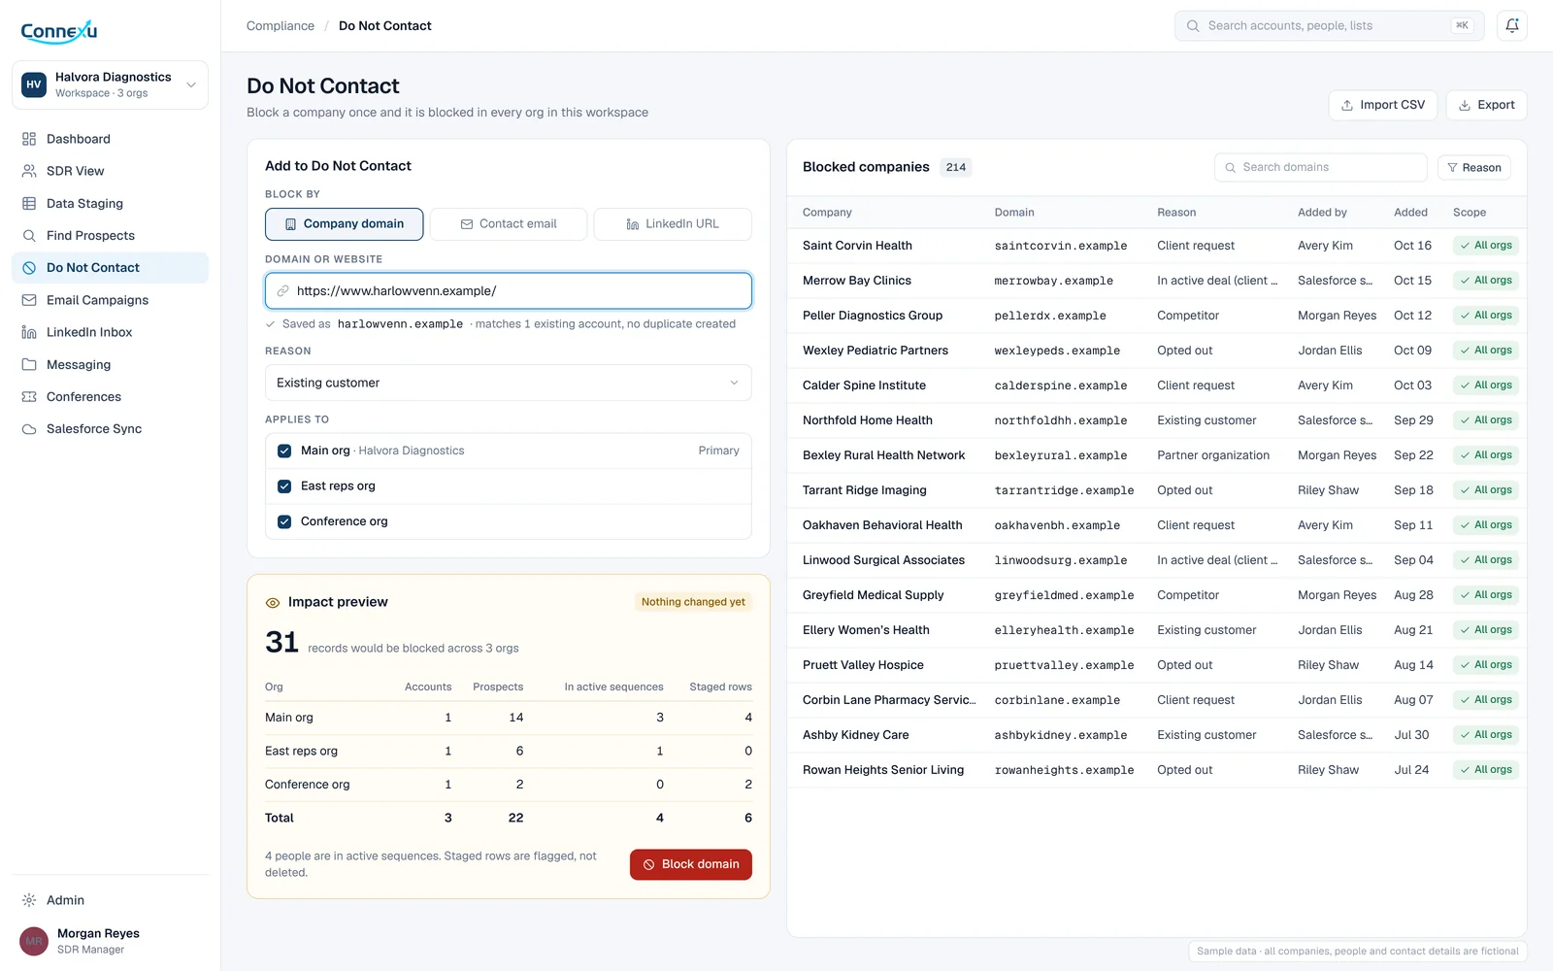Viewport: 1553px width, 971px height.
Task: Click the Messaging folder icon
Action: pyautogui.click(x=29, y=364)
